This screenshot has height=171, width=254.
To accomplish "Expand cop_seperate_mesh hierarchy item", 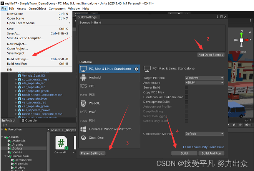I will click(x=16, y=79).
